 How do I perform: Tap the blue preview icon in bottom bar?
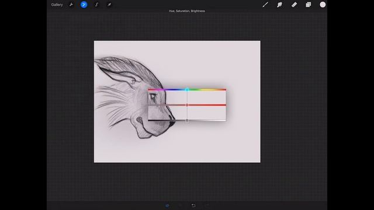167,205
